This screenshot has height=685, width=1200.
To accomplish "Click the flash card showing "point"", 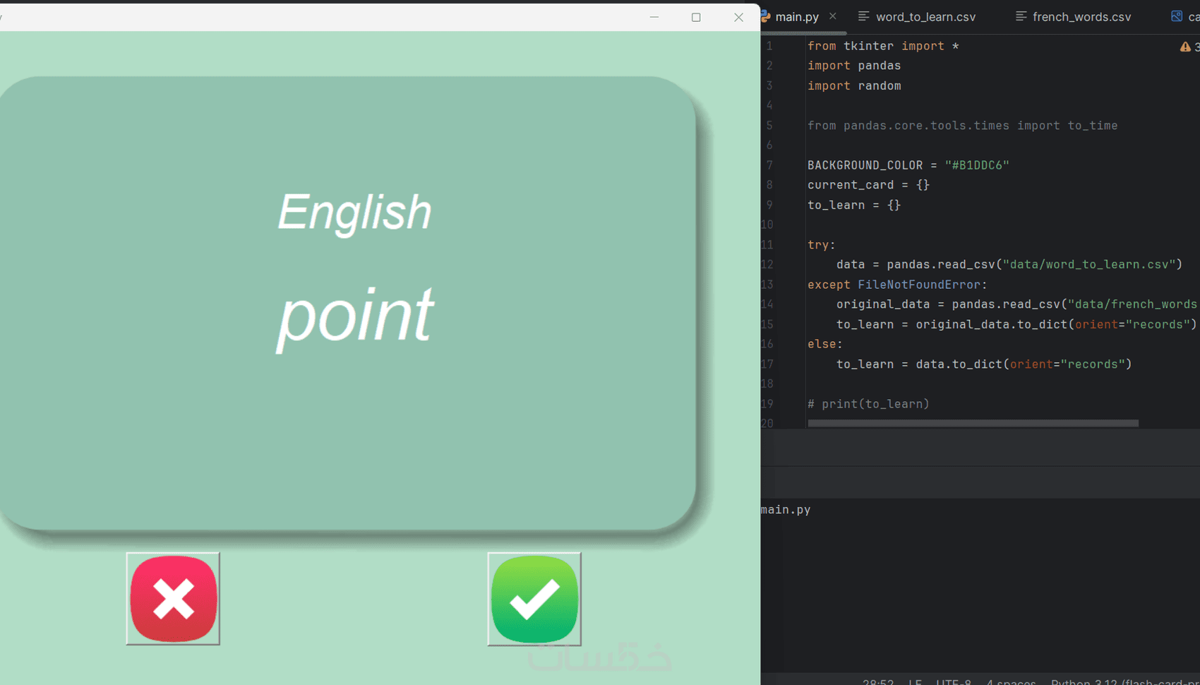I will pos(347,303).
